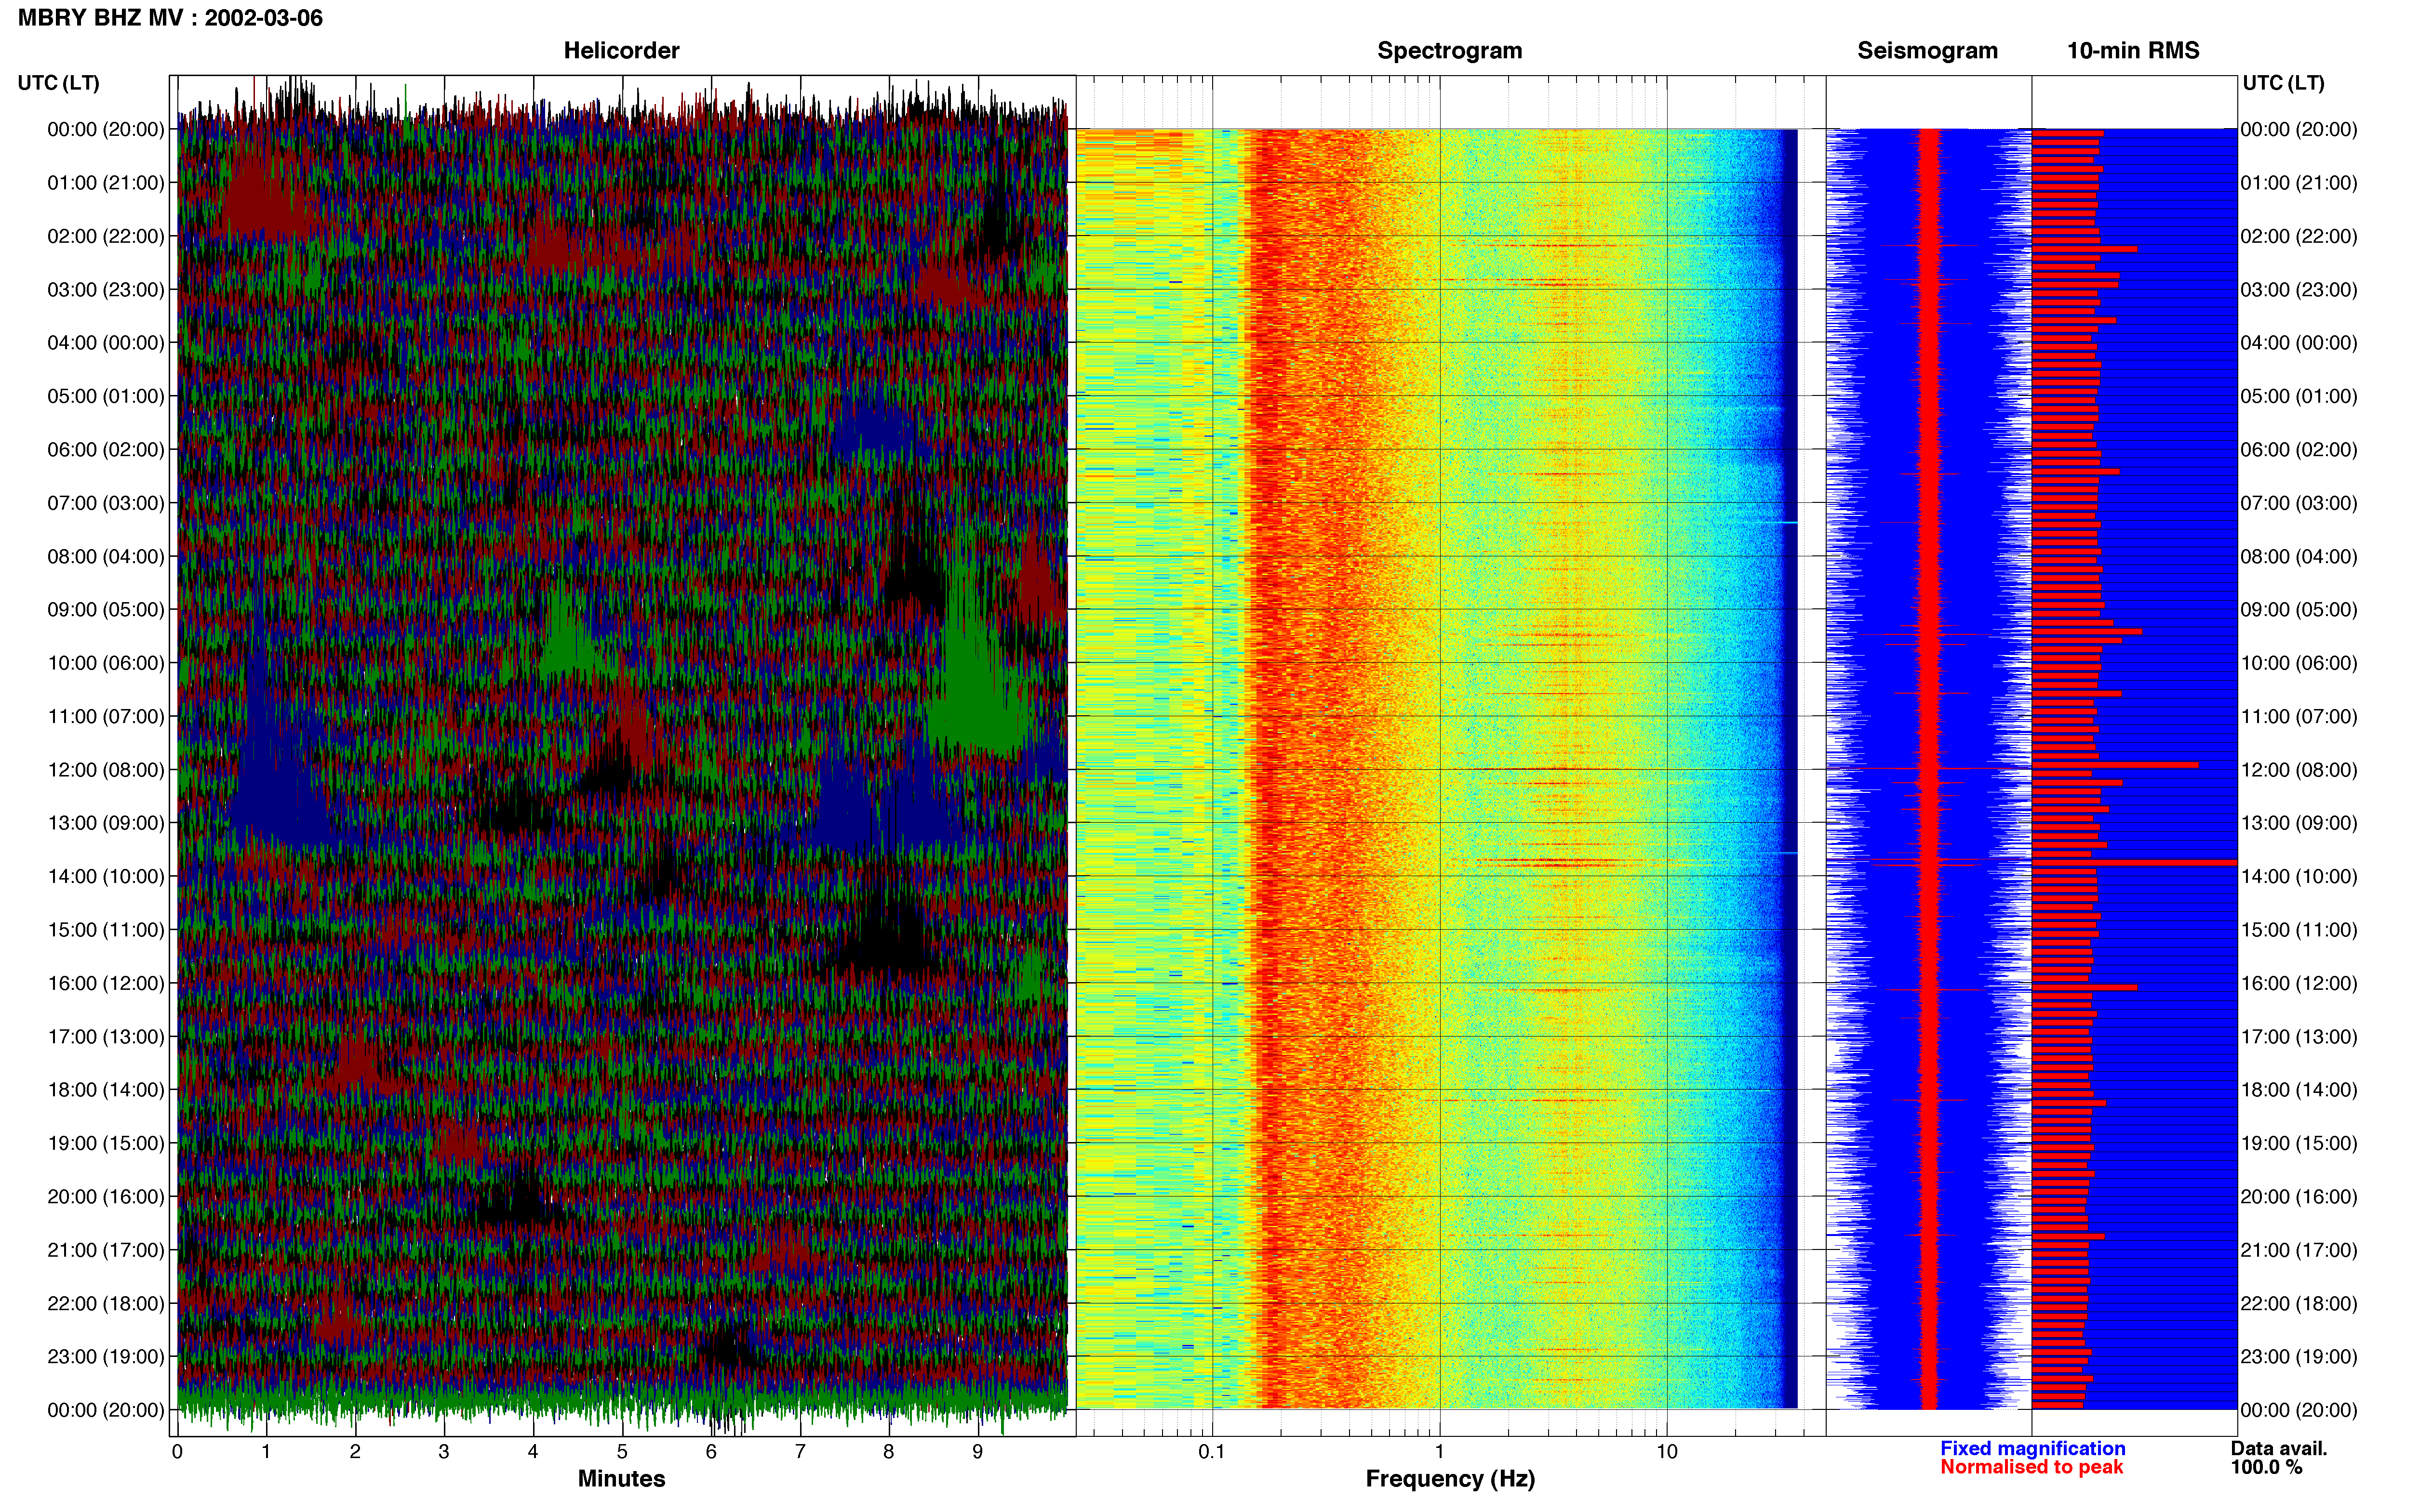Click left time label "17:00 (13:00)"

pyautogui.click(x=106, y=1037)
